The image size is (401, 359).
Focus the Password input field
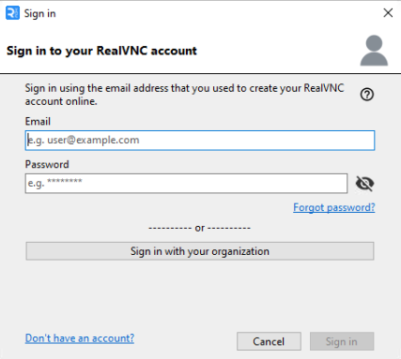[186, 184]
